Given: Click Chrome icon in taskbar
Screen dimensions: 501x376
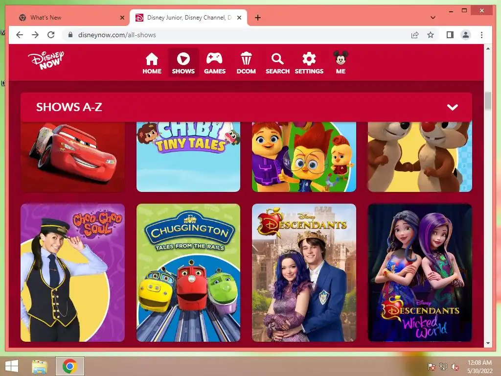Looking at the screenshot, I should click(69, 366).
